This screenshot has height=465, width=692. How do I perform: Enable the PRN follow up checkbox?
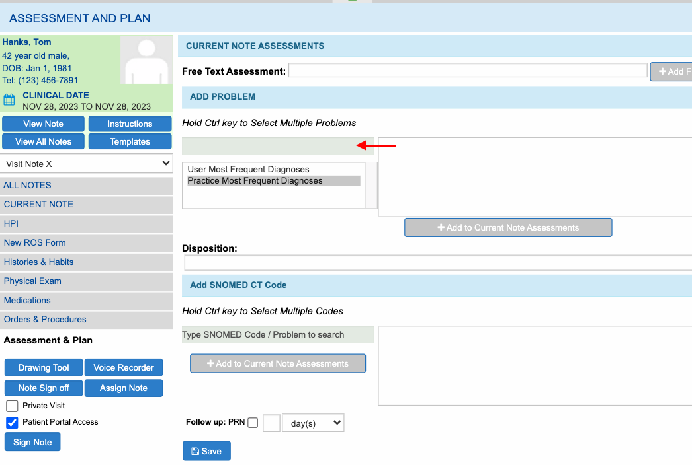pos(253,423)
